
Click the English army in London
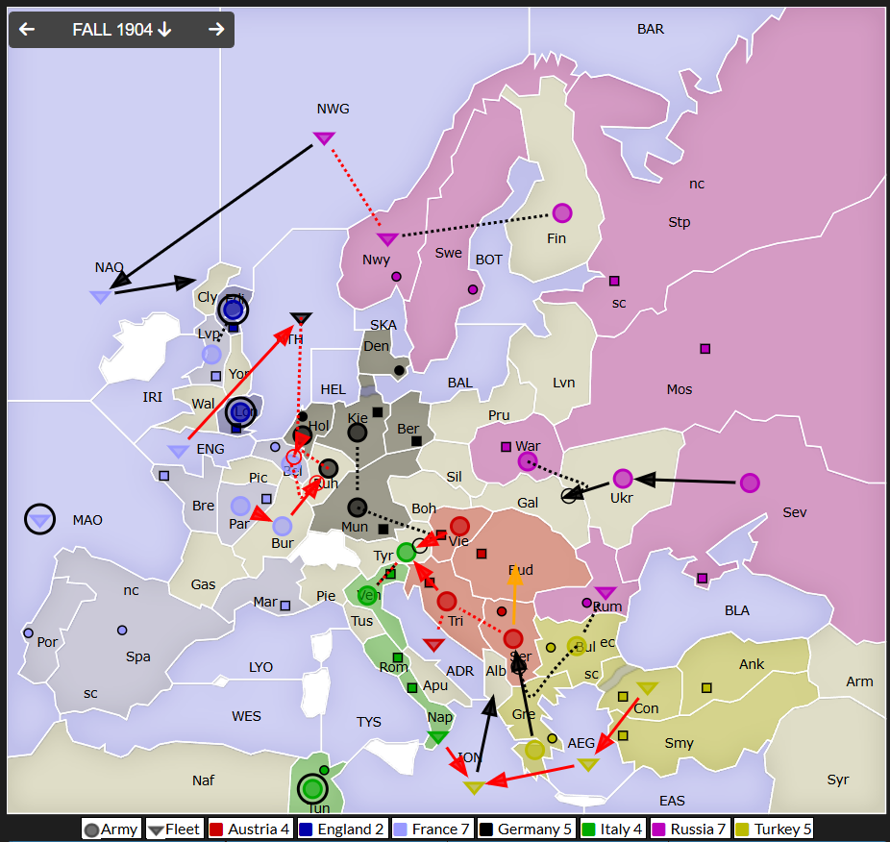click(240, 411)
